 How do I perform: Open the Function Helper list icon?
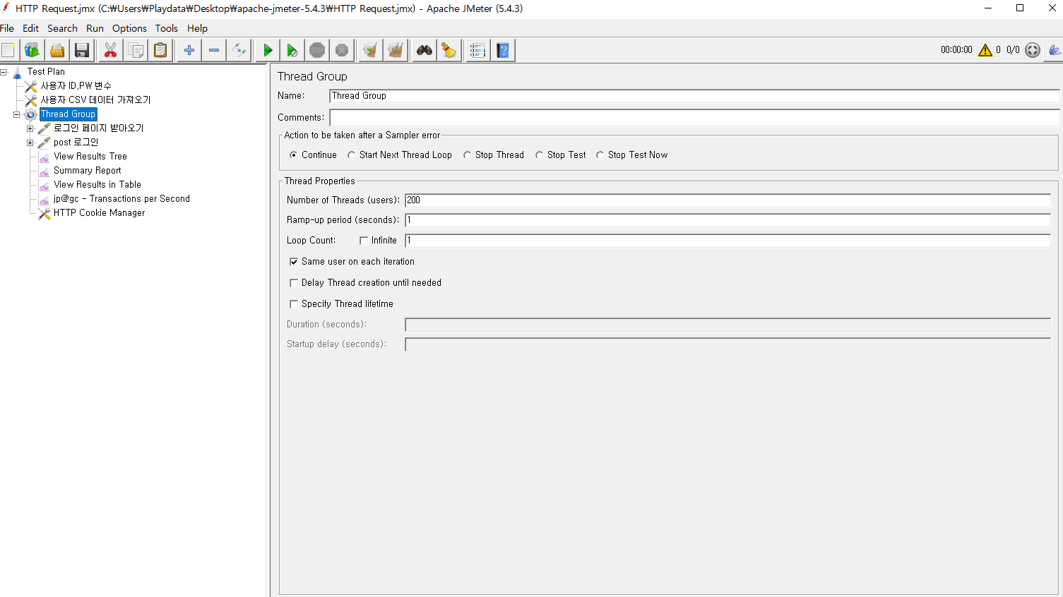tap(477, 50)
